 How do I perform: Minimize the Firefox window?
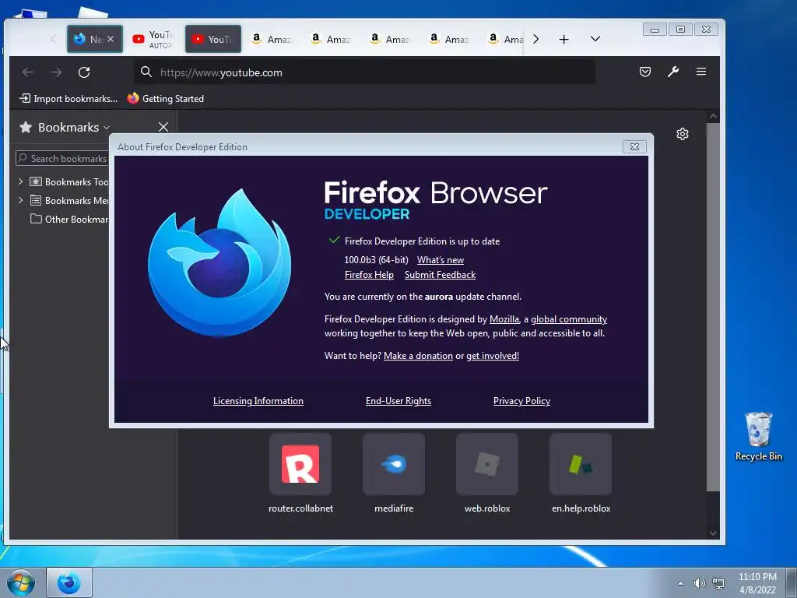(655, 30)
